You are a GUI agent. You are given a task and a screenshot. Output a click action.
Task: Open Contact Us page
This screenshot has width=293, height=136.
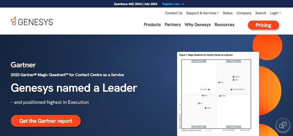coord(174,13)
